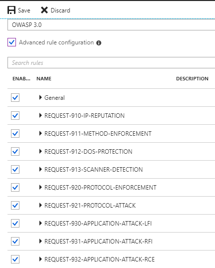Select the REQUEST-913-SCANNER-DETECTION row text
Viewport: 215px width, 268px height.
[x=94, y=170]
